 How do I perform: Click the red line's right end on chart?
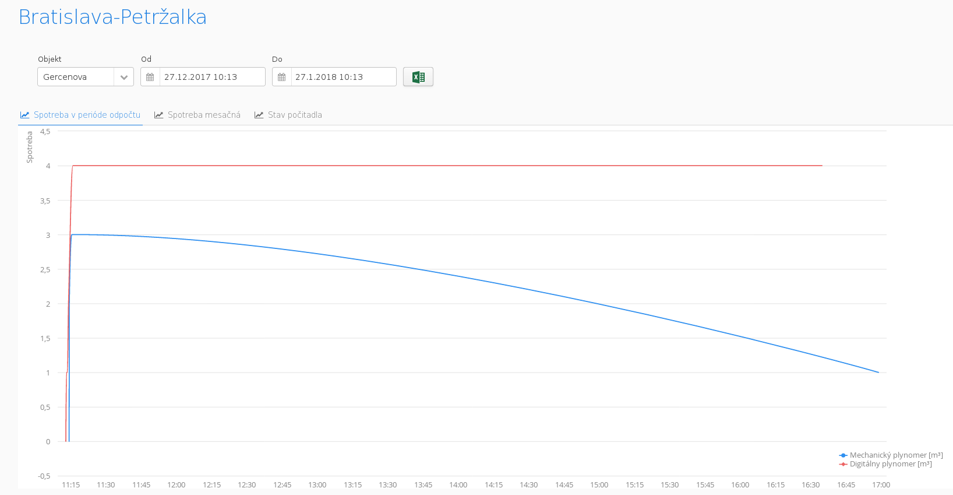(822, 166)
